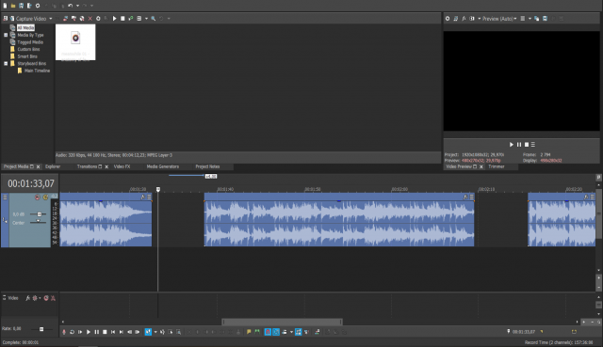Toggle split screen view in preview toolbar
Image resolution: width=603 pixels, height=347 pixels.
coord(472,19)
